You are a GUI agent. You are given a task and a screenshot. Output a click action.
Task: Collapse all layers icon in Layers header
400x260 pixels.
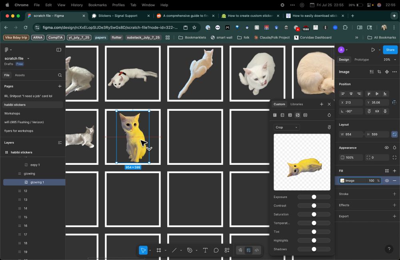pyautogui.click(x=60, y=143)
